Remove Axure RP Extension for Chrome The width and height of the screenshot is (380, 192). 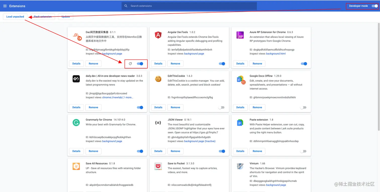[257, 64]
